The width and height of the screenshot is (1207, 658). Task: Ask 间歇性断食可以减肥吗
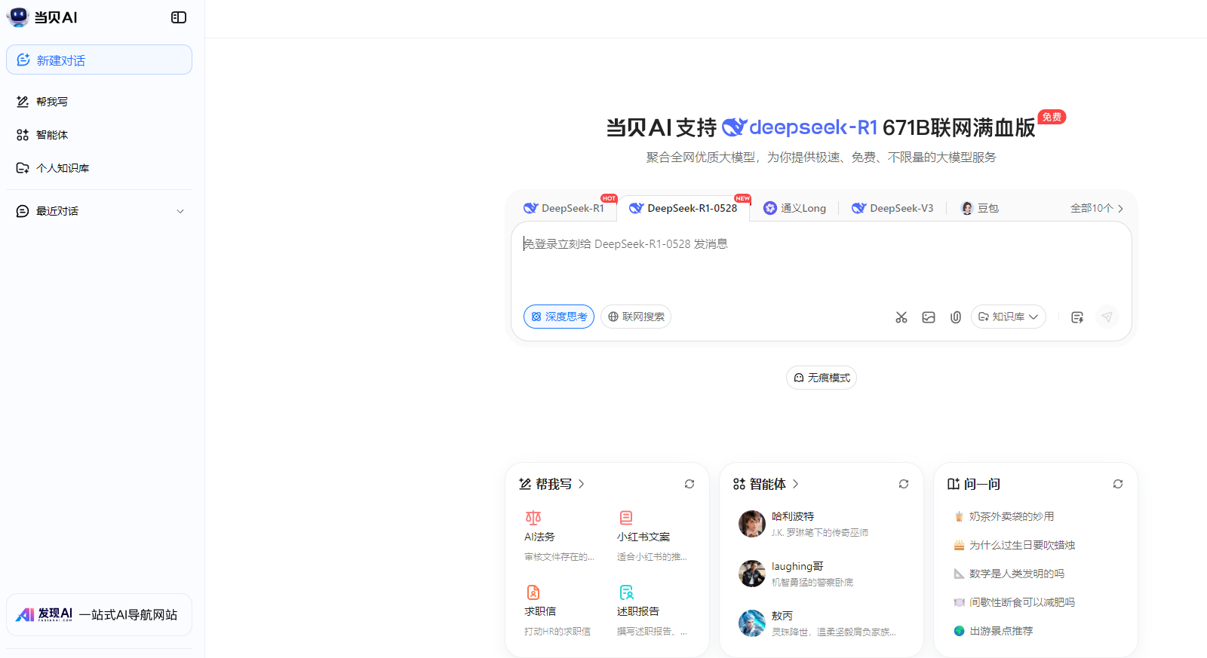tap(1015, 602)
